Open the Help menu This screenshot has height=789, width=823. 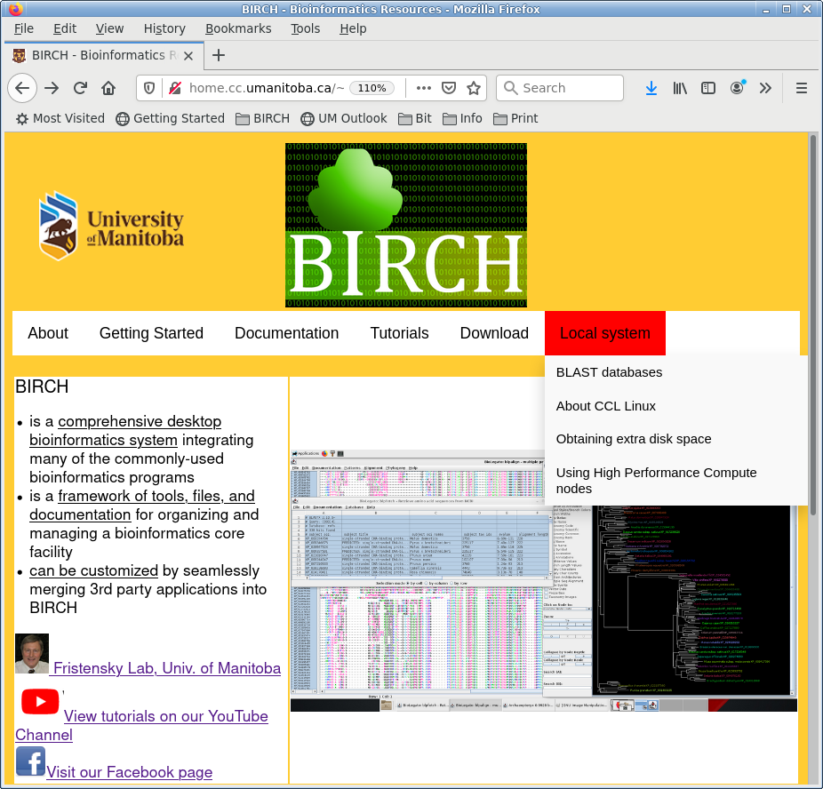pos(353,28)
